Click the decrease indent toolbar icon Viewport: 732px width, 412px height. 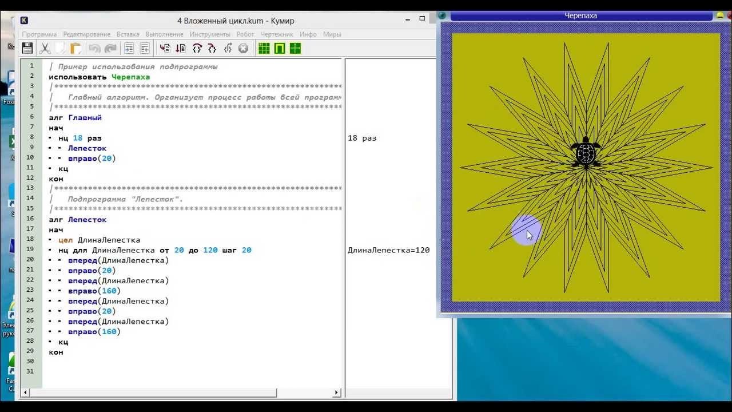[x=145, y=48]
